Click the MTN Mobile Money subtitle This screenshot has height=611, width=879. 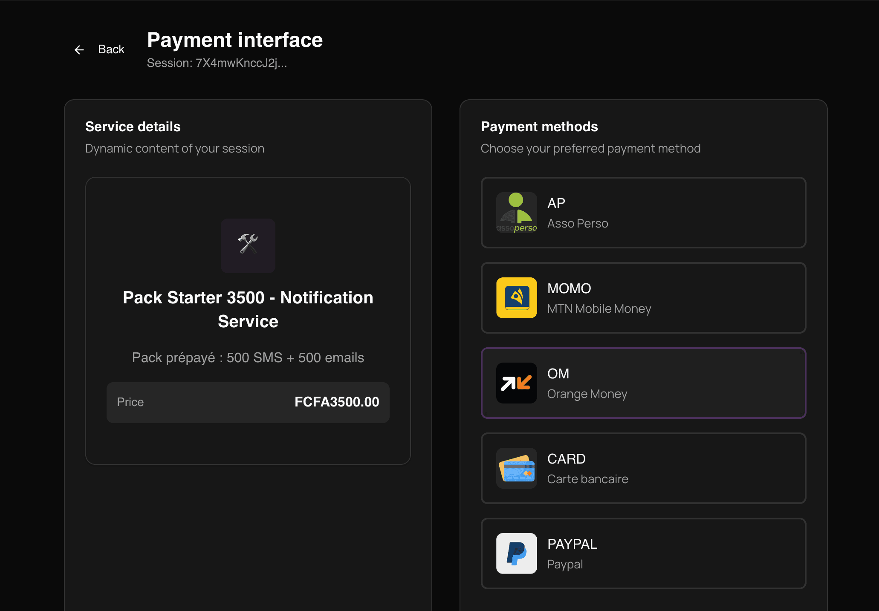(599, 308)
